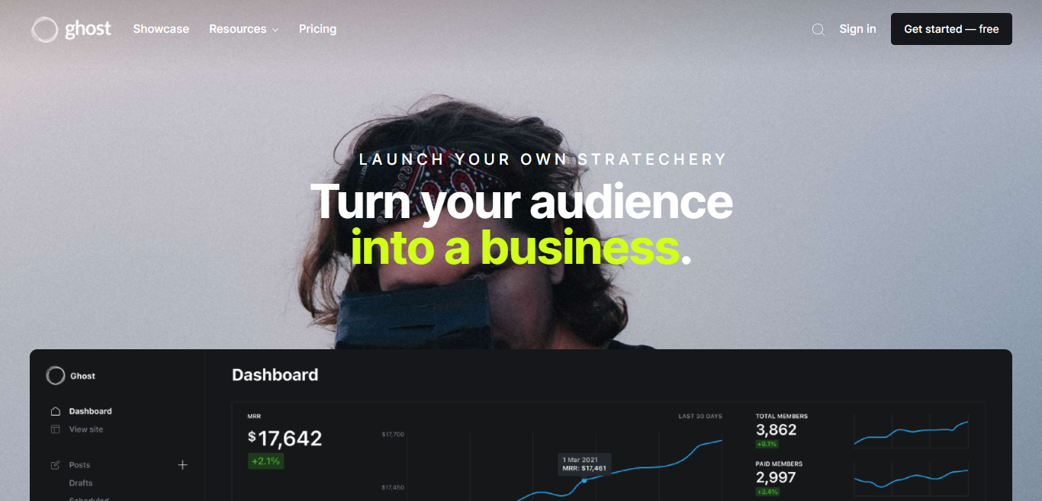1042x501 pixels.
Task: Click the Sign in link
Action: coord(857,29)
